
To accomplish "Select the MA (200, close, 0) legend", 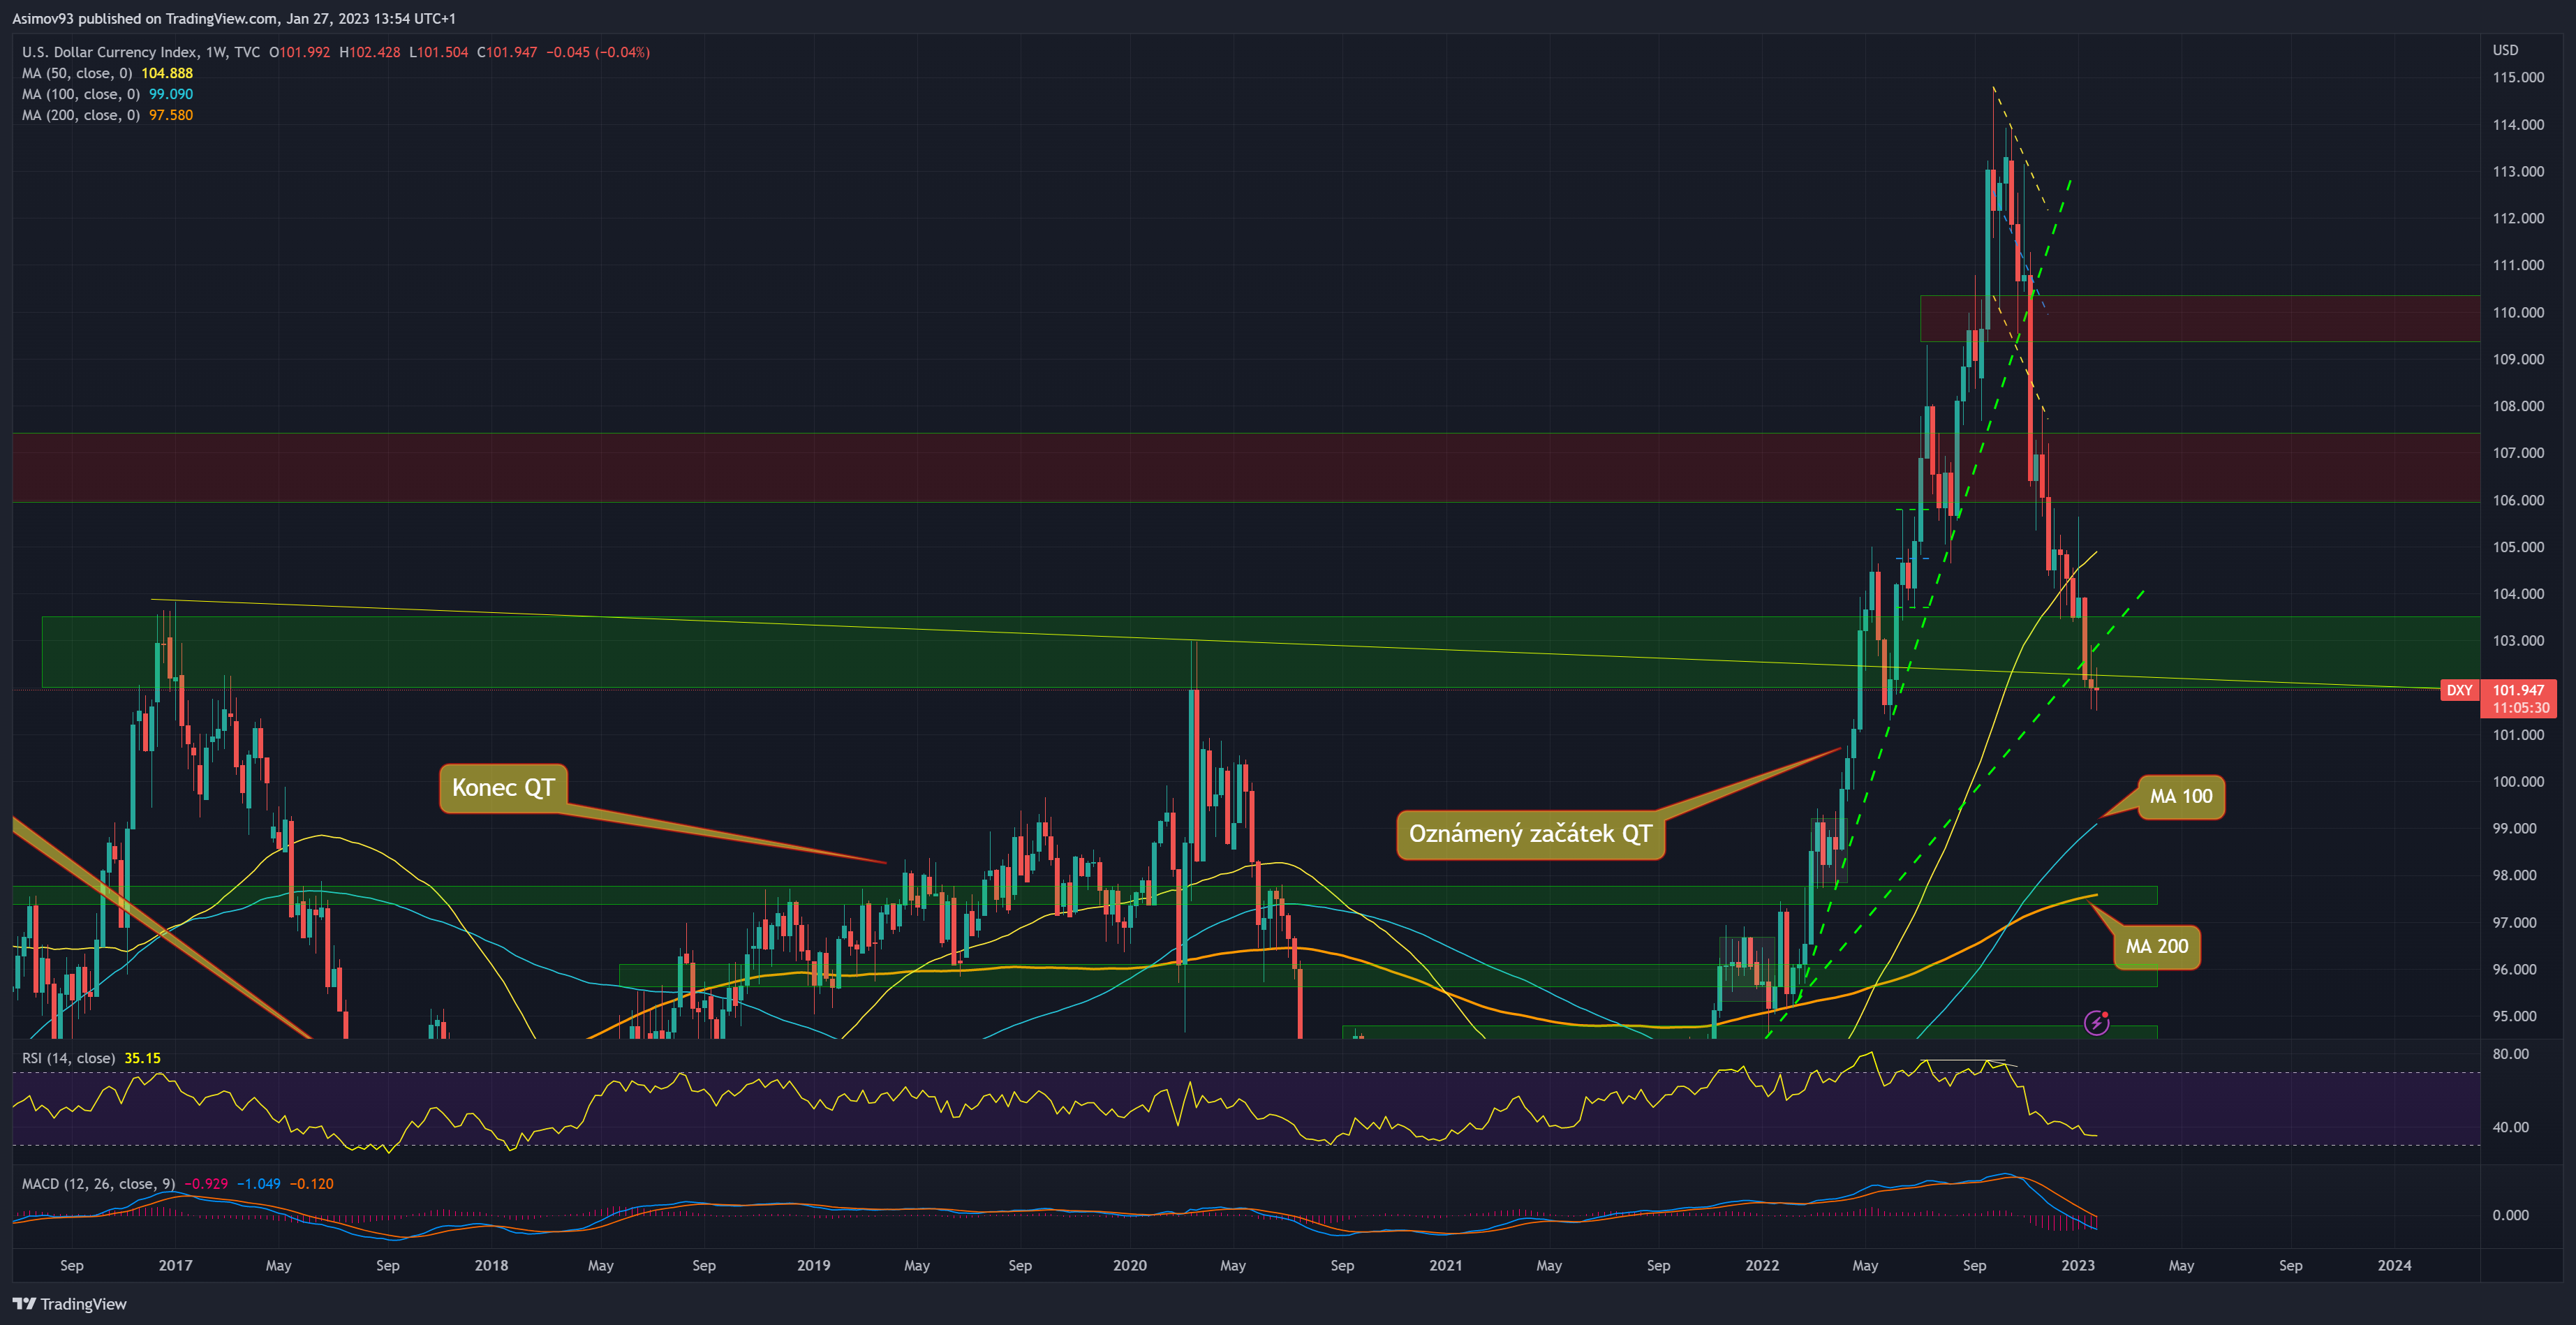I will point(80,115).
